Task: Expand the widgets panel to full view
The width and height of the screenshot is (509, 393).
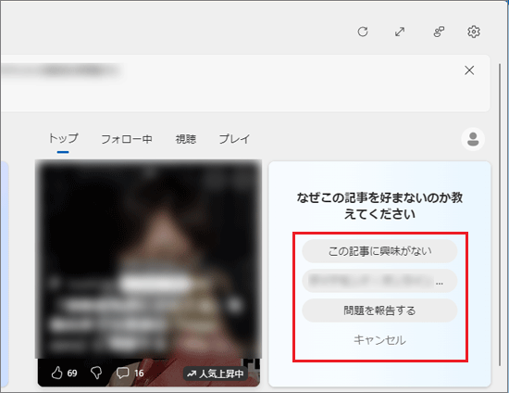Action: pos(400,32)
